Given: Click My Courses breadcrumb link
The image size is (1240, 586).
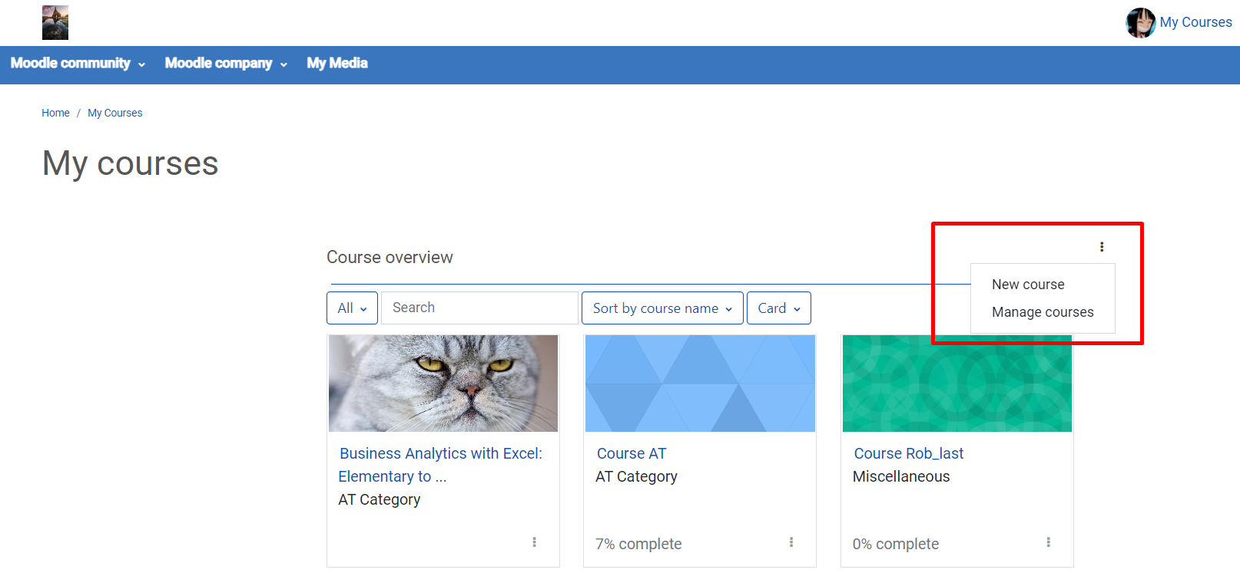Looking at the screenshot, I should (115, 113).
